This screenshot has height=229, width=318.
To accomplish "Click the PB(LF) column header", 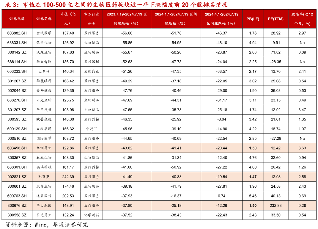I will tap(253, 19).
